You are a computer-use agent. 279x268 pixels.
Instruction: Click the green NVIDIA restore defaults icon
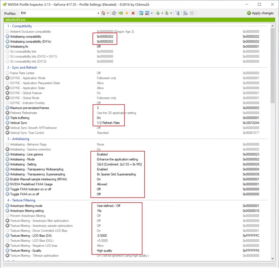coord(120,13)
